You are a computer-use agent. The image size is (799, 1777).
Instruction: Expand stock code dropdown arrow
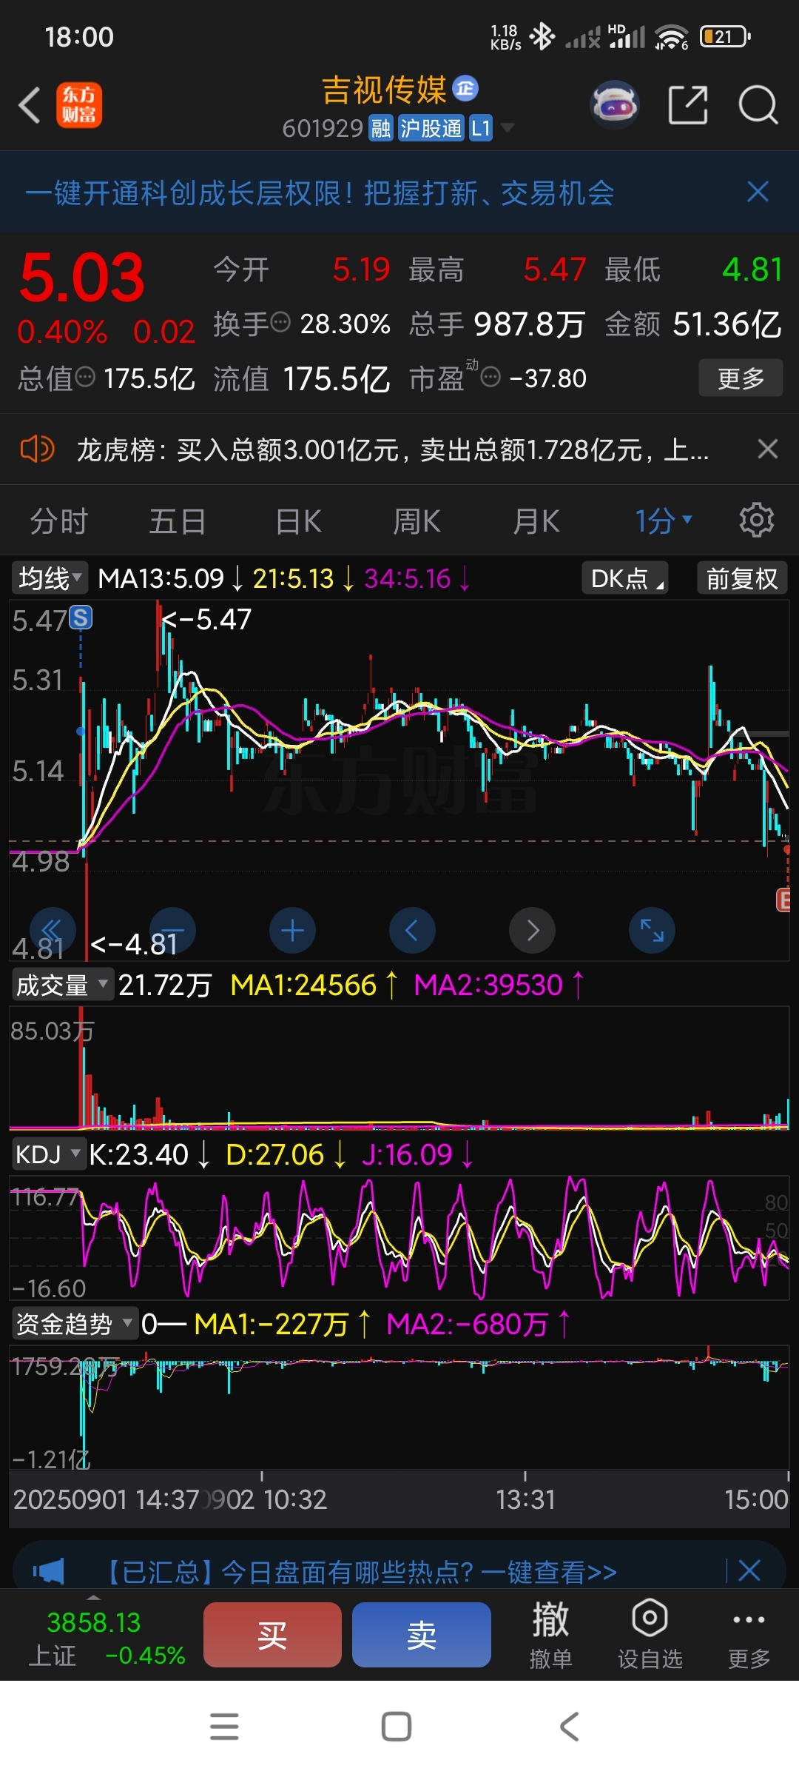[x=508, y=128]
